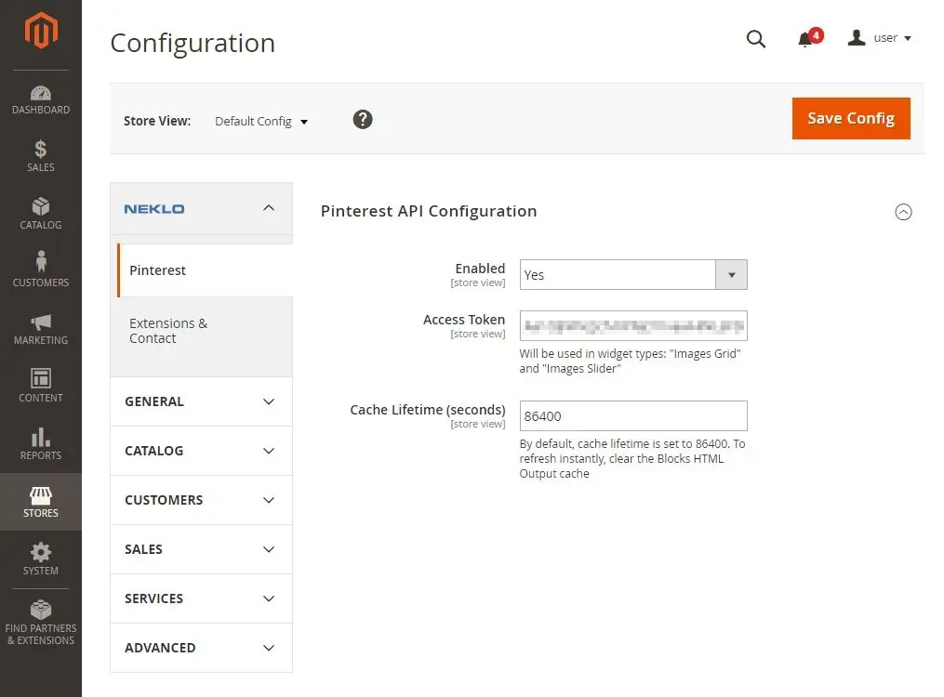Click the Store View help question icon
This screenshot has width=944, height=697.
[363, 120]
